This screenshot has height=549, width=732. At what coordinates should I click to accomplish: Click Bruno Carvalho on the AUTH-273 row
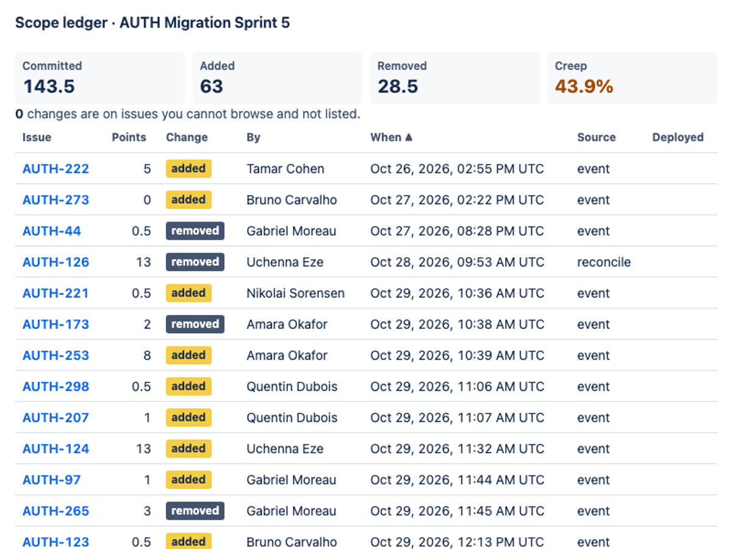(292, 200)
